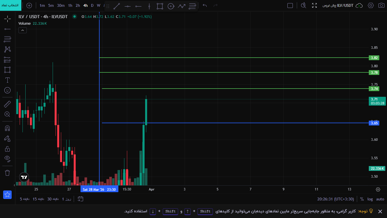Viewport: 387px width, 218px height.
Task: Select the 3.65 blue price line label
Action: 374,123
